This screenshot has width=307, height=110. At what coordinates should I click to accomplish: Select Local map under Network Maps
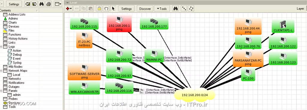point(16,75)
